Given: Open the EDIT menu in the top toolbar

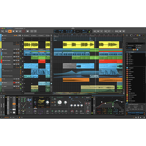Looking at the screenshot, I should click(105, 31).
